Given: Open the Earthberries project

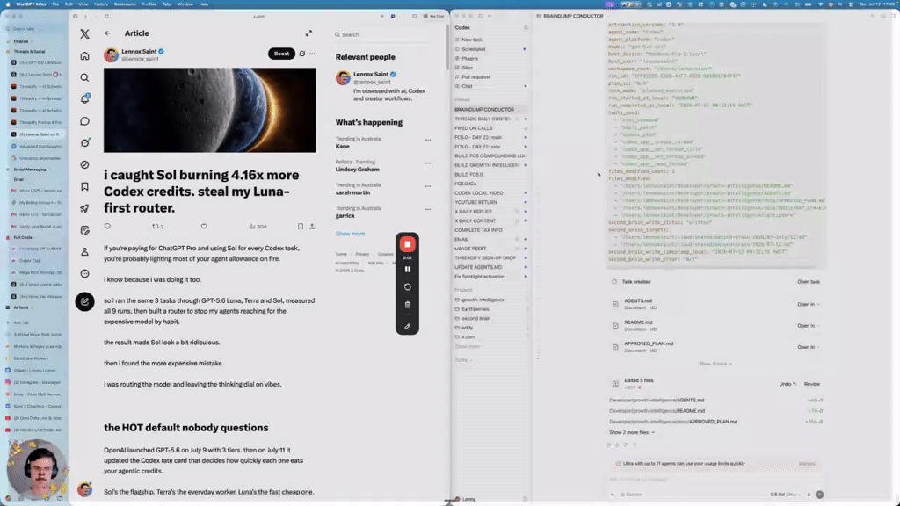Looking at the screenshot, I should [475, 308].
